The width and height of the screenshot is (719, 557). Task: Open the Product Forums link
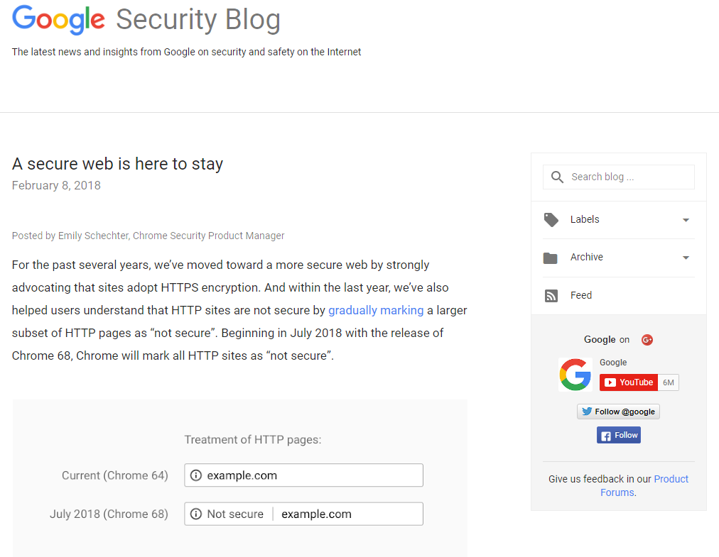coord(644,485)
